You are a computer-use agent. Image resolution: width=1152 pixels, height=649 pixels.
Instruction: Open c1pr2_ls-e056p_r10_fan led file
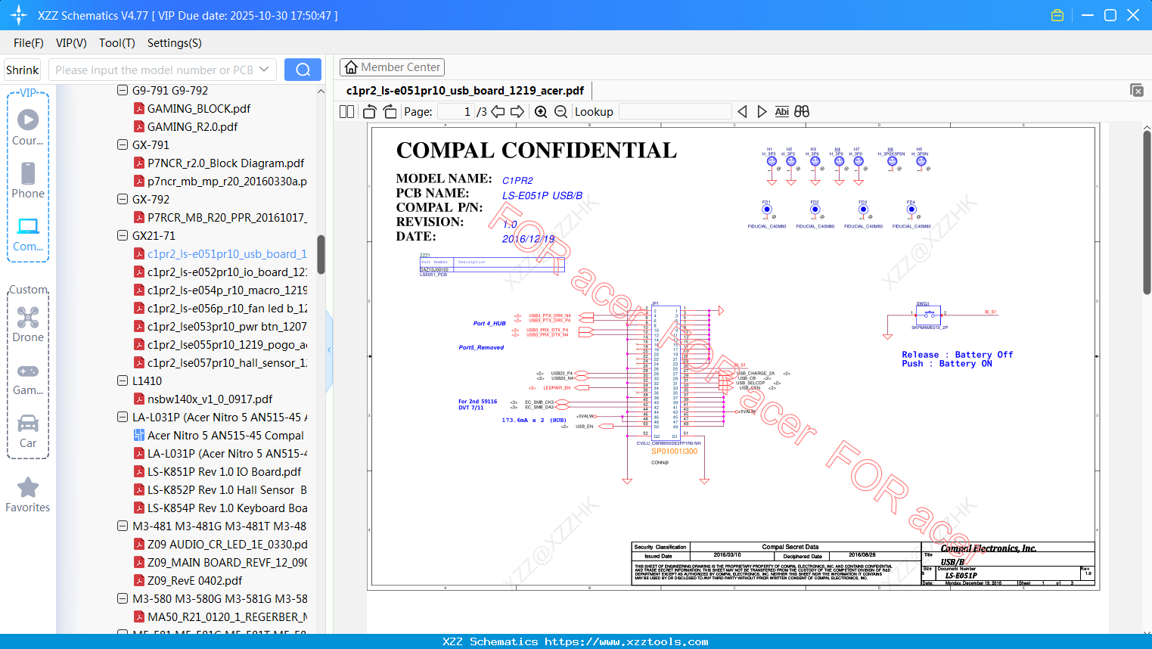pyautogui.click(x=227, y=308)
